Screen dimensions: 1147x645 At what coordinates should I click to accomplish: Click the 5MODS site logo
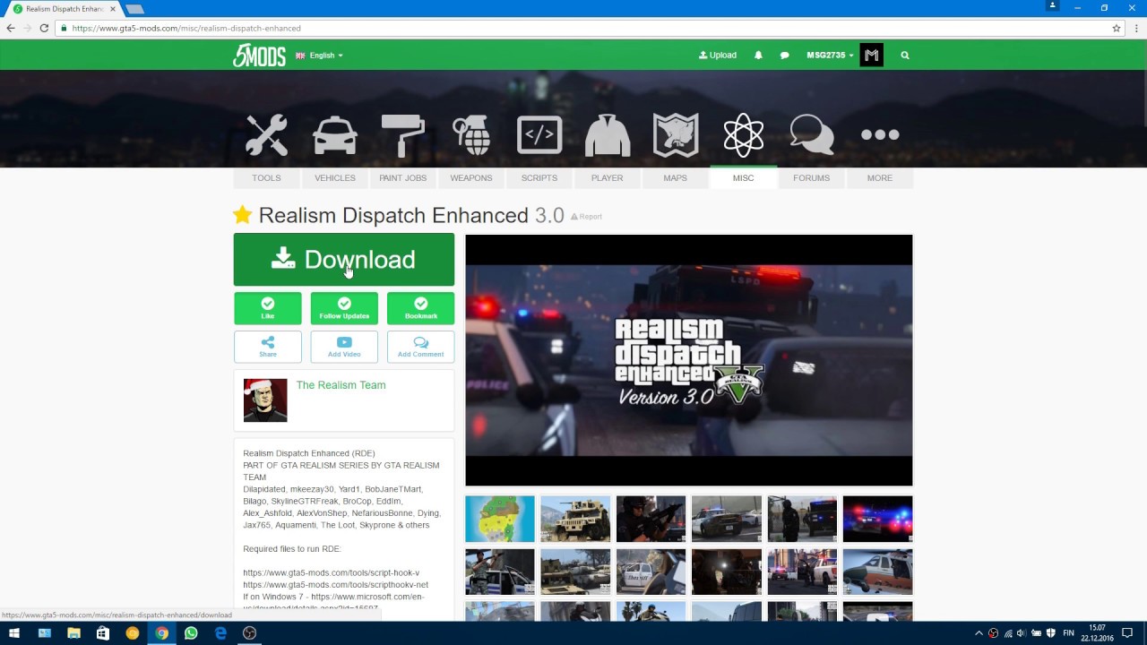259,56
